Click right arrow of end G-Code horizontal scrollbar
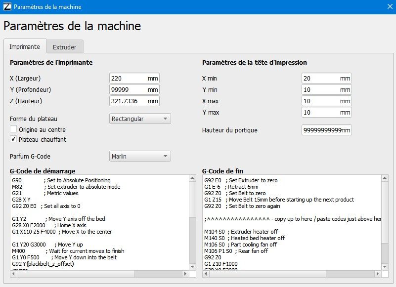396x287 pixels. (378, 274)
